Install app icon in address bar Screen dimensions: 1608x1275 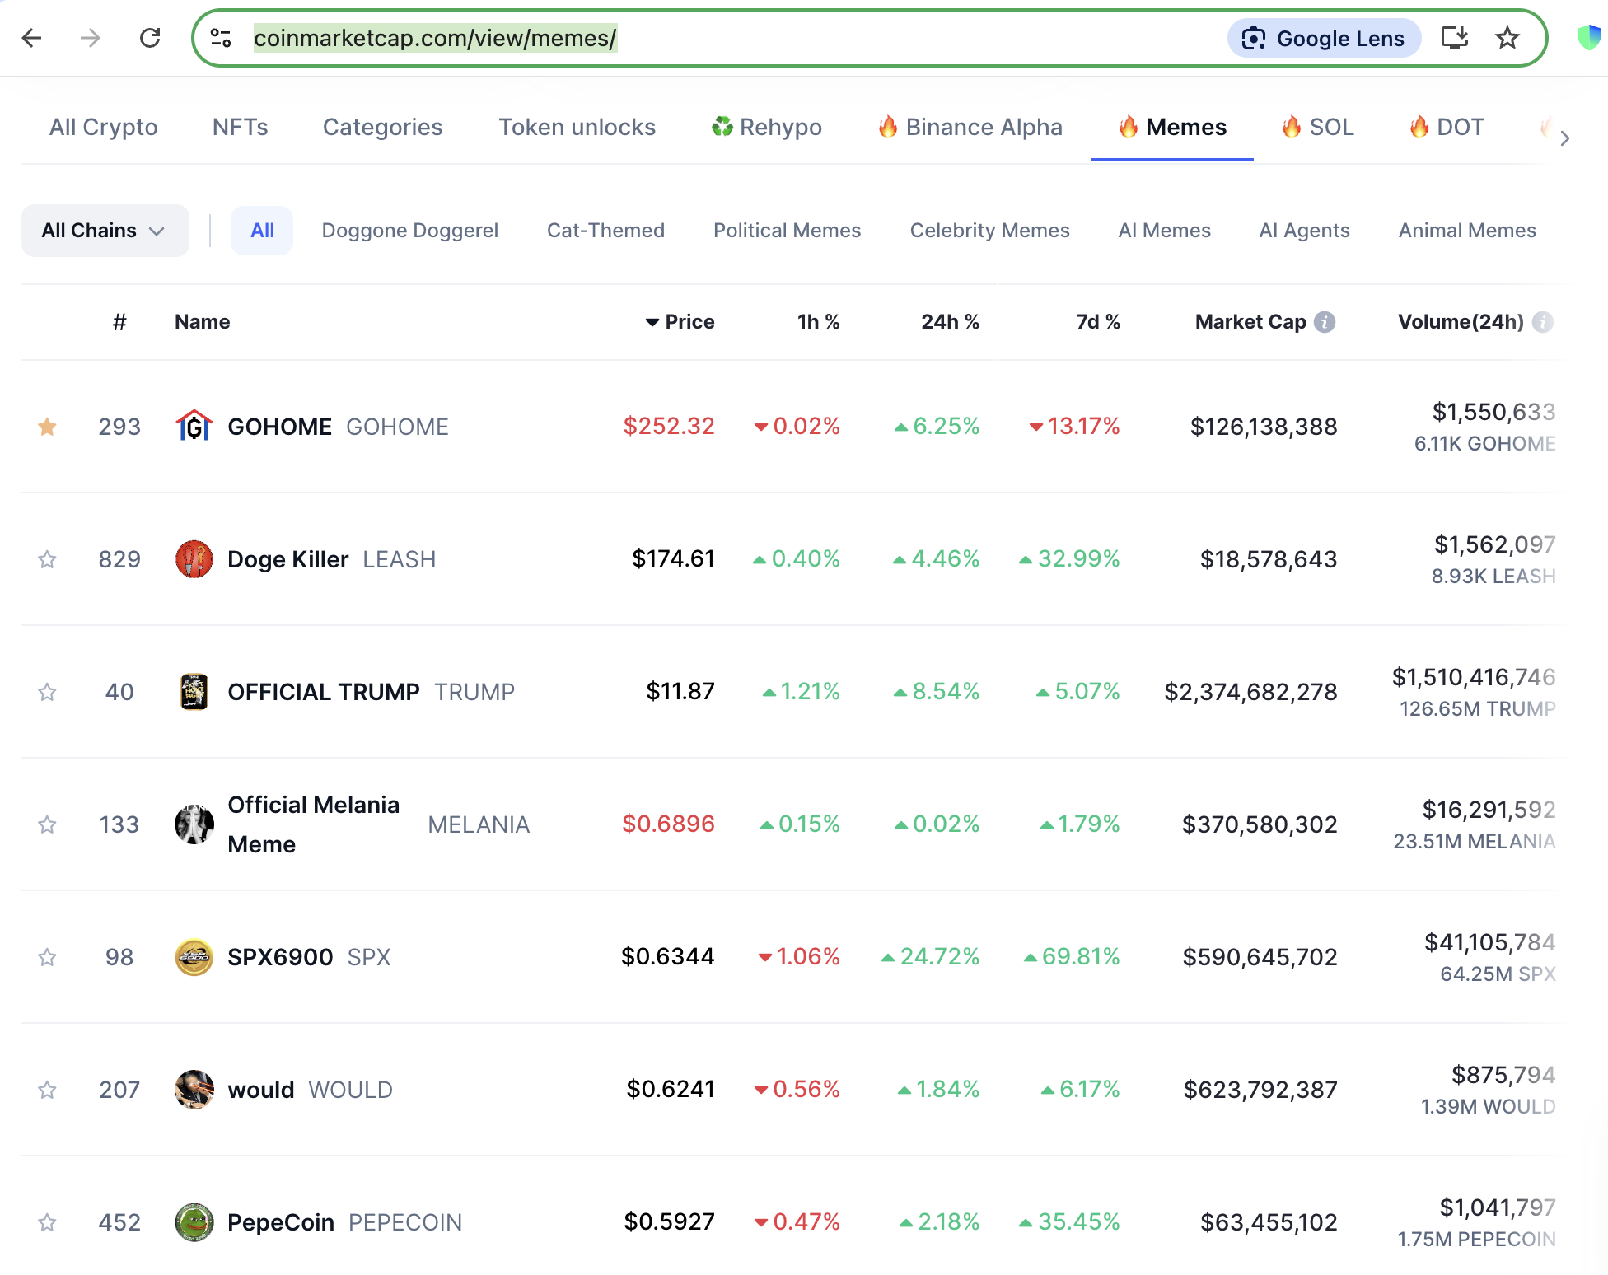(x=1455, y=38)
